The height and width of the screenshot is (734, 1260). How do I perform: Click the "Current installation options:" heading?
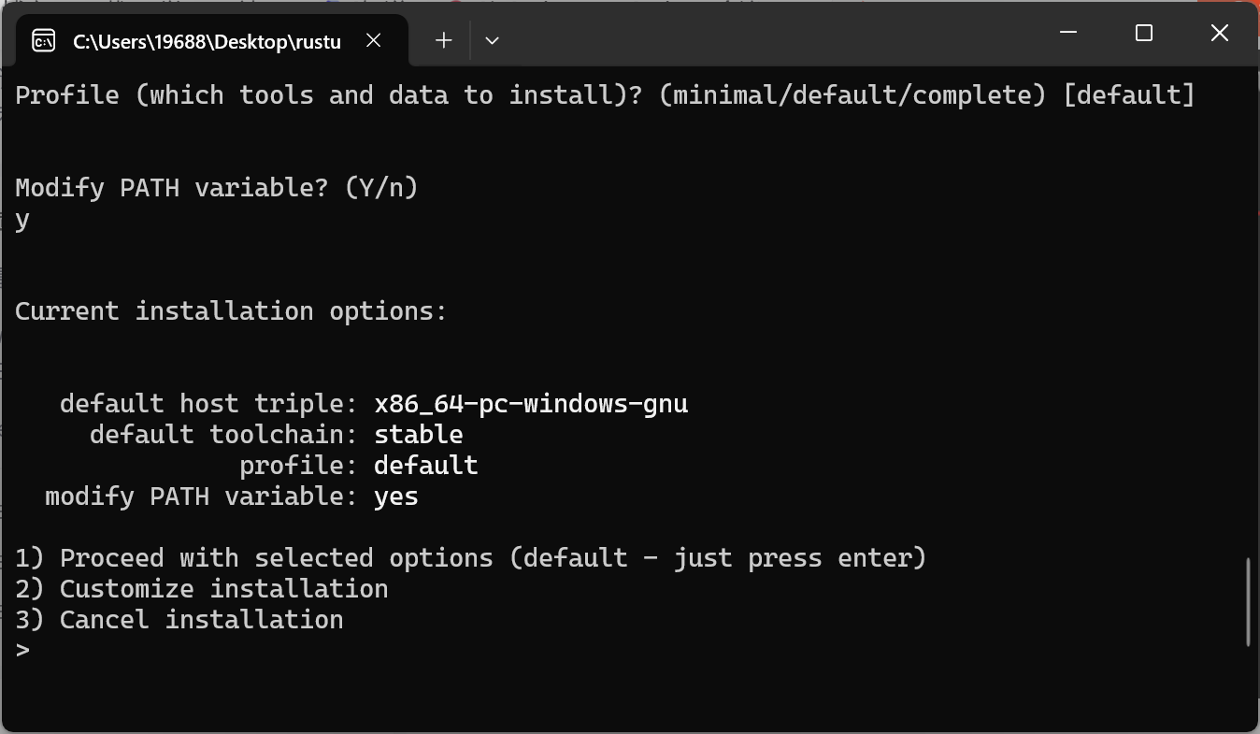(231, 311)
